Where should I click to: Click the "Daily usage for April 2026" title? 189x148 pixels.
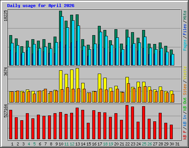(x=41, y=6)
